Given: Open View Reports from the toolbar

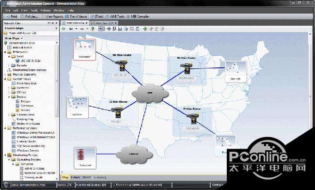Looking at the screenshot, I should pyautogui.click(x=52, y=16).
